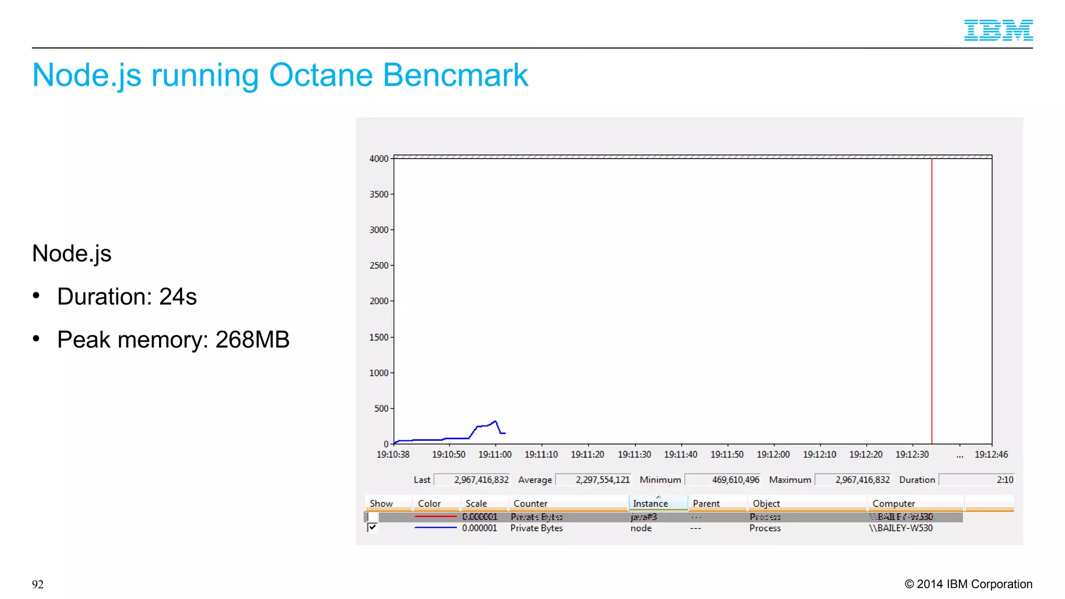Click the Average value field 2,297,554,121
Viewport: 1065px width, 599px height.
[x=593, y=479]
